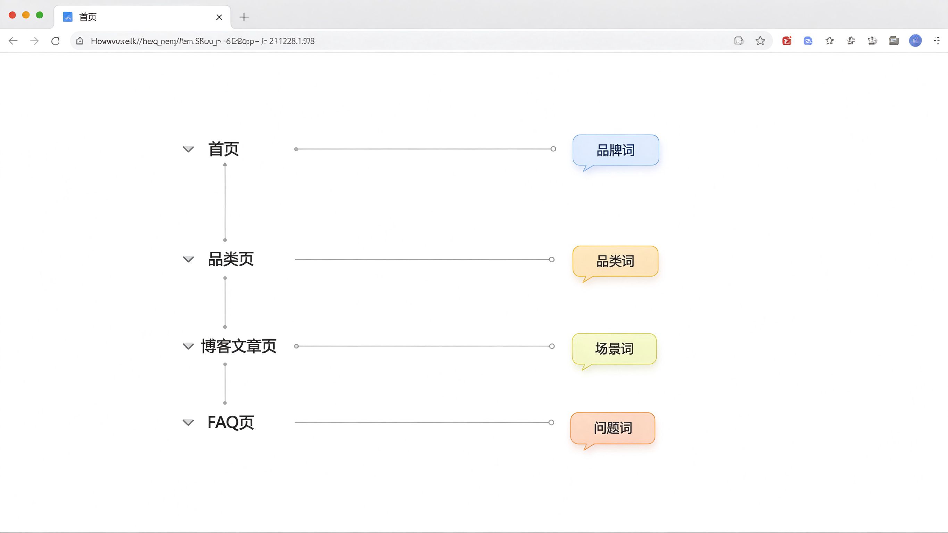Click the yellow 场景词 bubble

(x=614, y=349)
